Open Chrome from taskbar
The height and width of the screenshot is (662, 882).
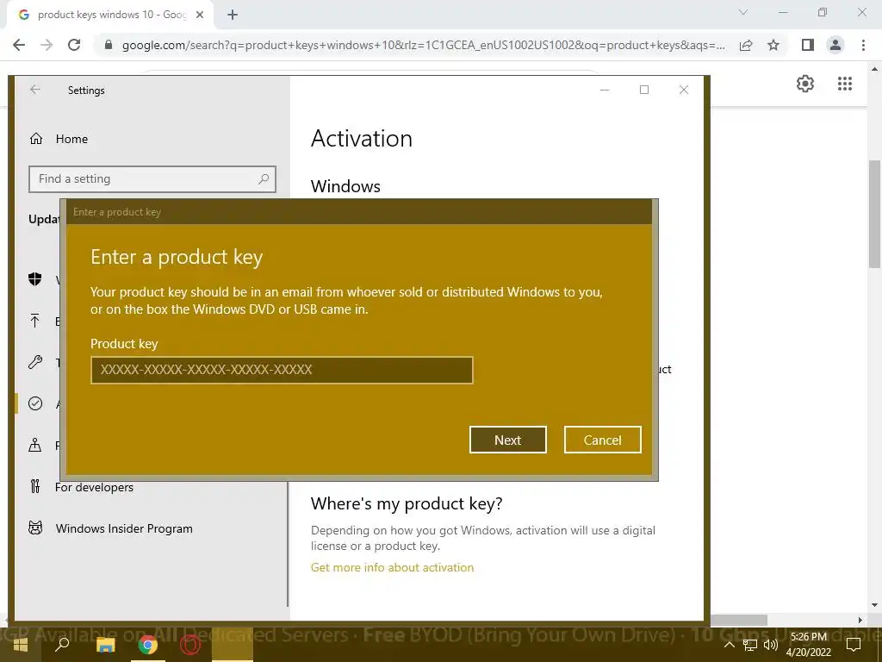pyautogui.click(x=147, y=645)
